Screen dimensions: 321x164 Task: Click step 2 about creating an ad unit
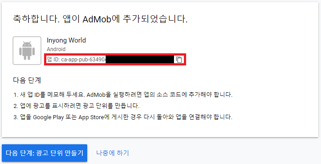[x=76, y=106]
